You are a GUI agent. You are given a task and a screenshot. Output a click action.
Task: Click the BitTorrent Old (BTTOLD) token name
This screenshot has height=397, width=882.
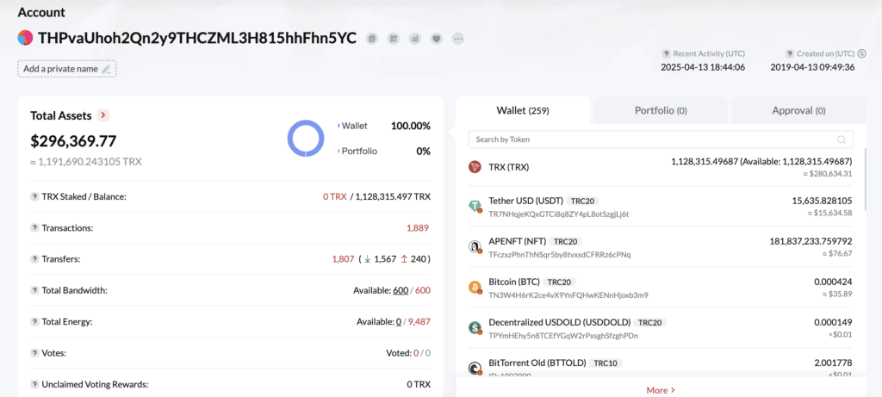(x=537, y=363)
